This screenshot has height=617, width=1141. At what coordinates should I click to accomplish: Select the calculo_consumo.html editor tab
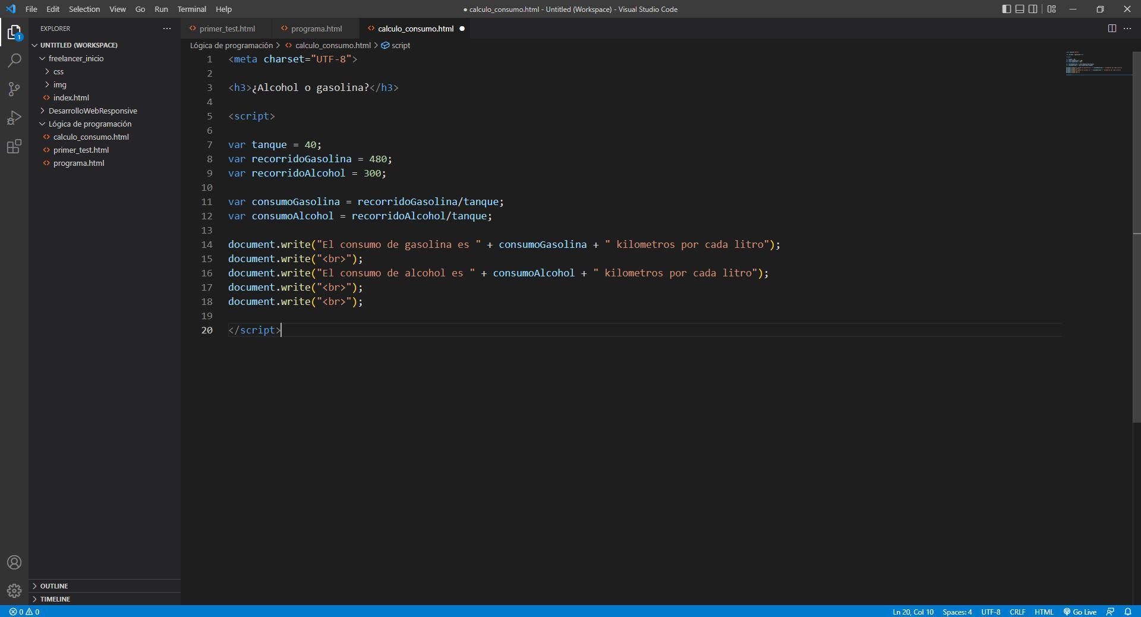[415, 29]
